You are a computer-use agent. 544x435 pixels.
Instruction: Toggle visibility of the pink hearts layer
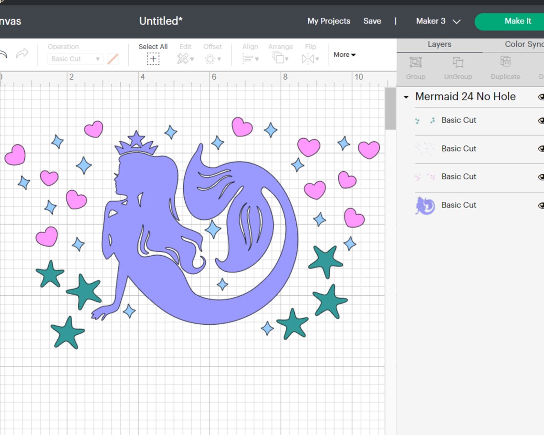[541, 177]
